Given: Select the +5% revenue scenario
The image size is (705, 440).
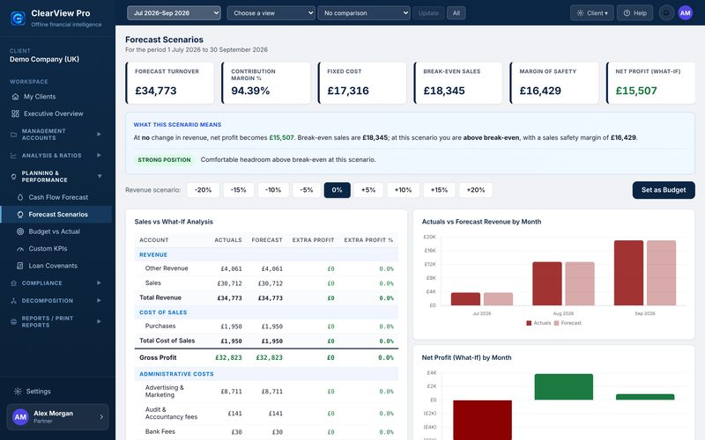Looking at the screenshot, I should tap(368, 190).
